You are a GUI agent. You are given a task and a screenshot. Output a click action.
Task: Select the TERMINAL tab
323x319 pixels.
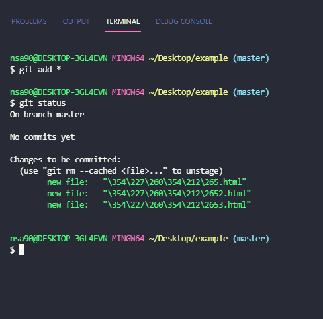click(x=122, y=21)
